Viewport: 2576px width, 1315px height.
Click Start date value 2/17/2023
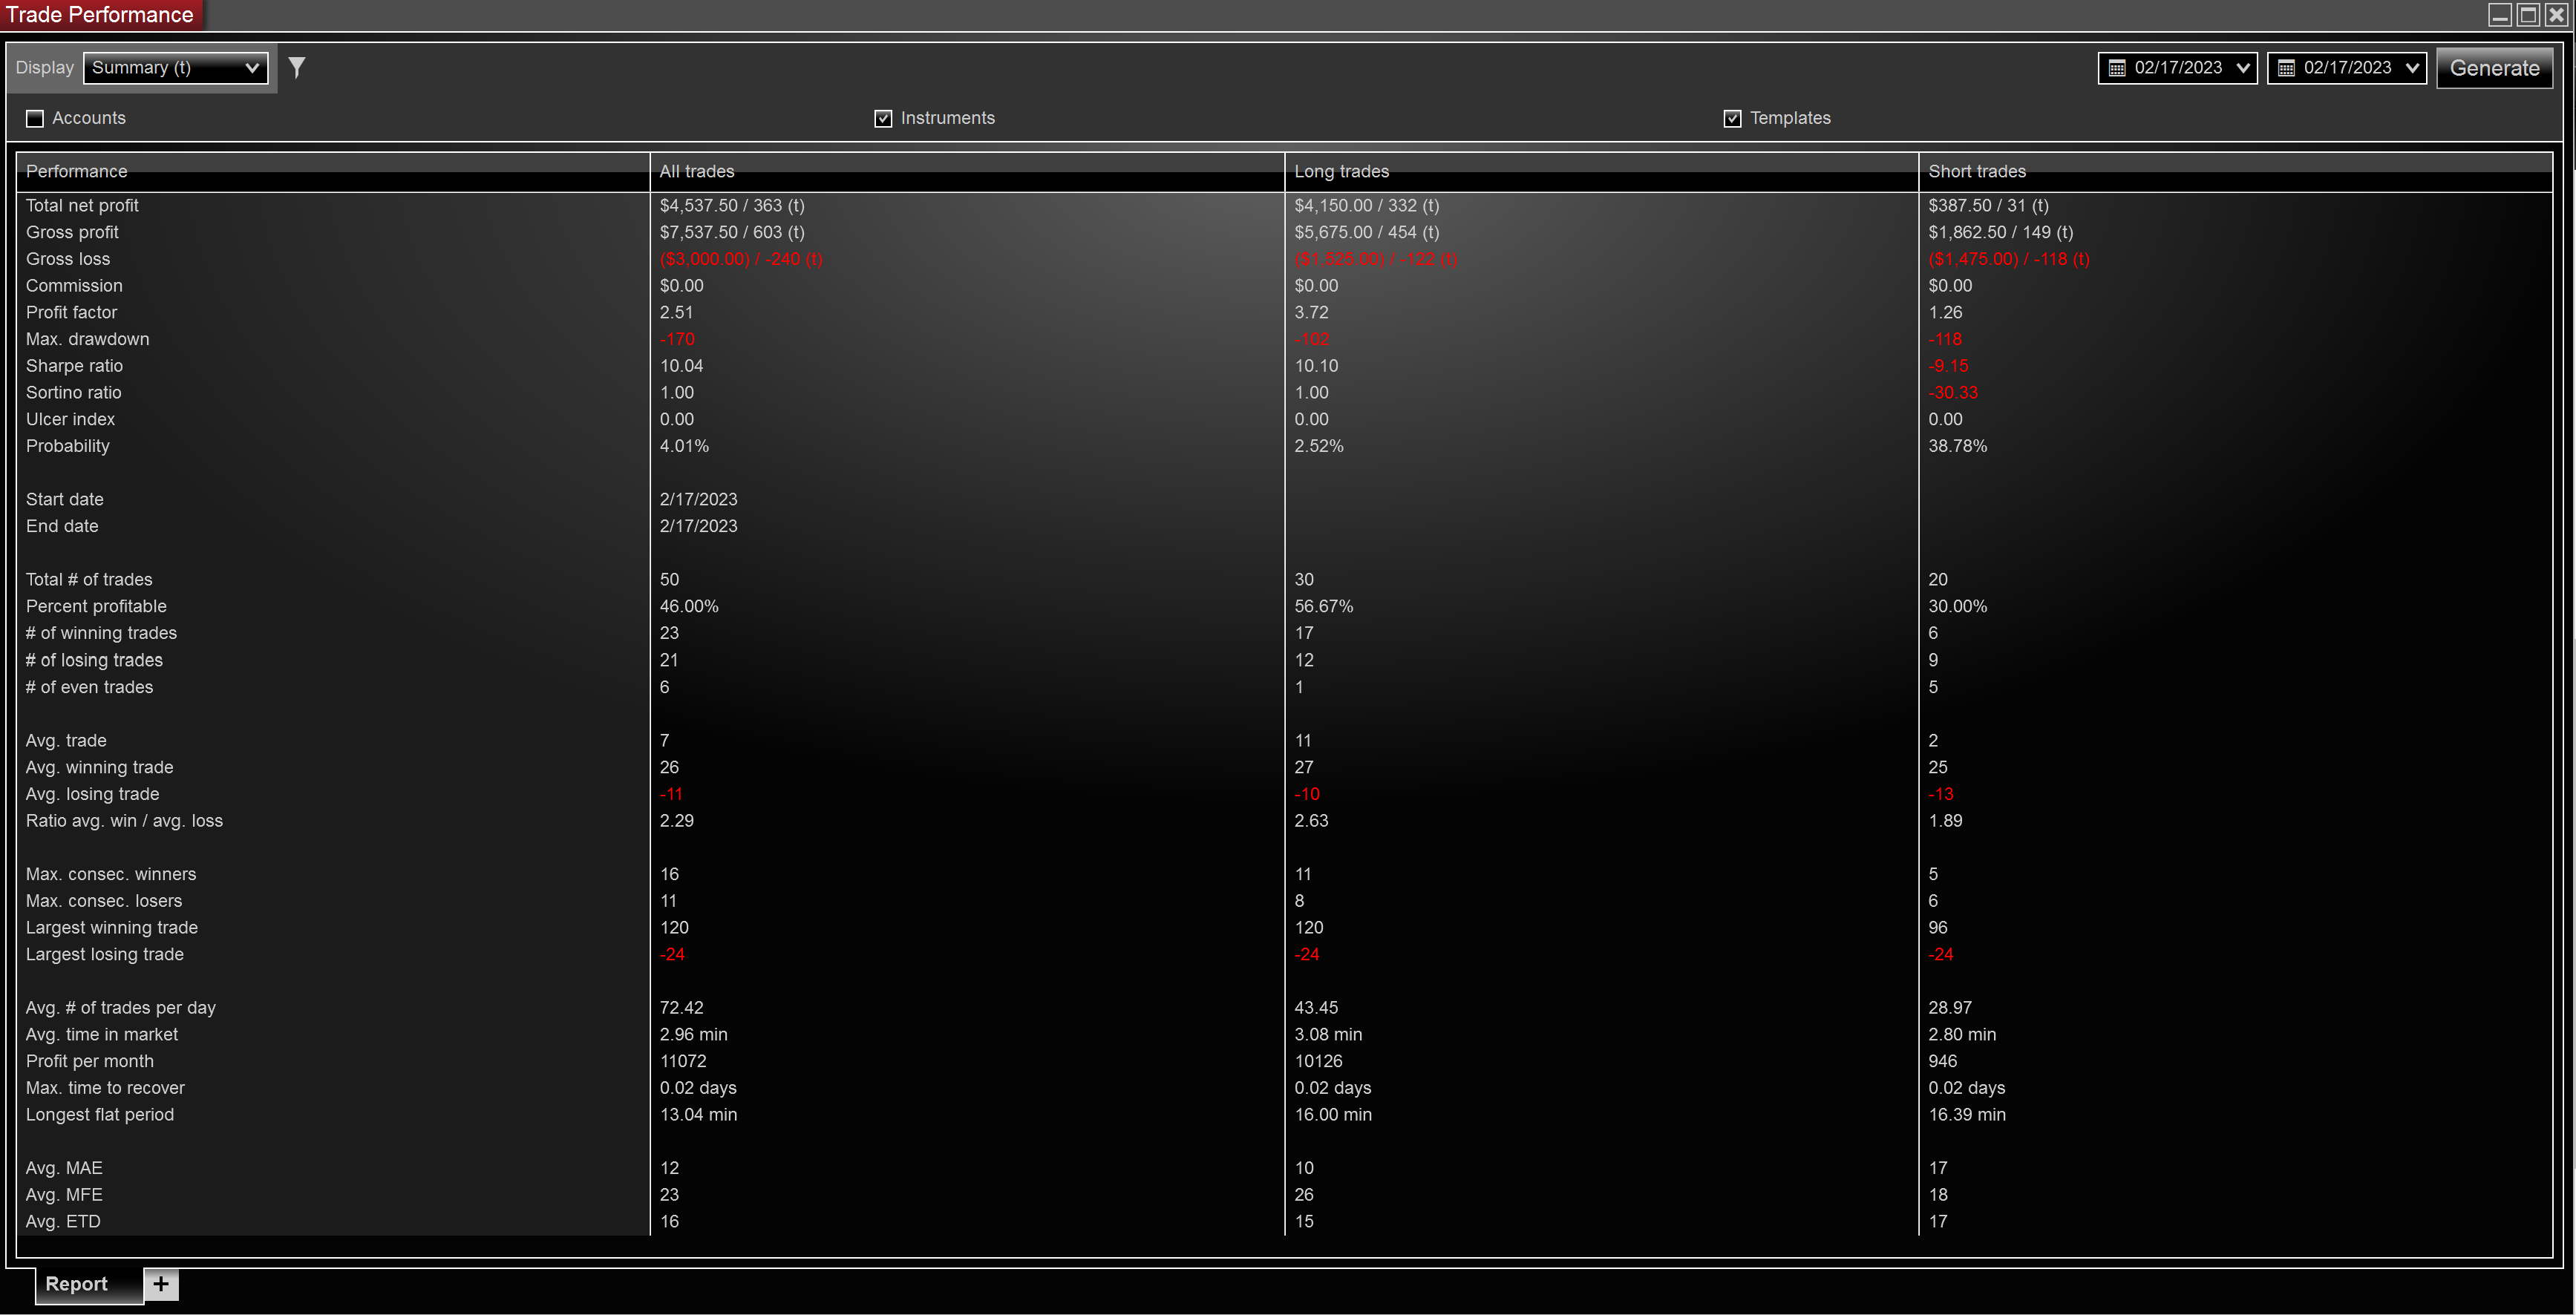tap(698, 499)
